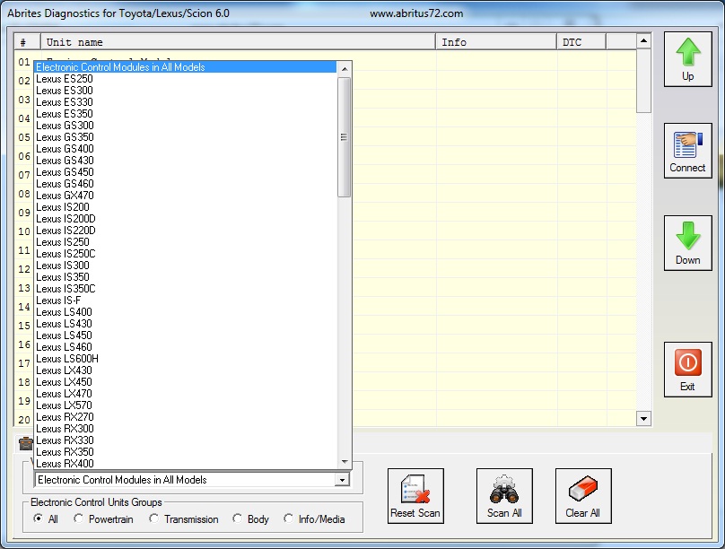Viewport: 725px width, 549px height.
Task: Select Lexus LX470 entry
Action: coord(186,394)
